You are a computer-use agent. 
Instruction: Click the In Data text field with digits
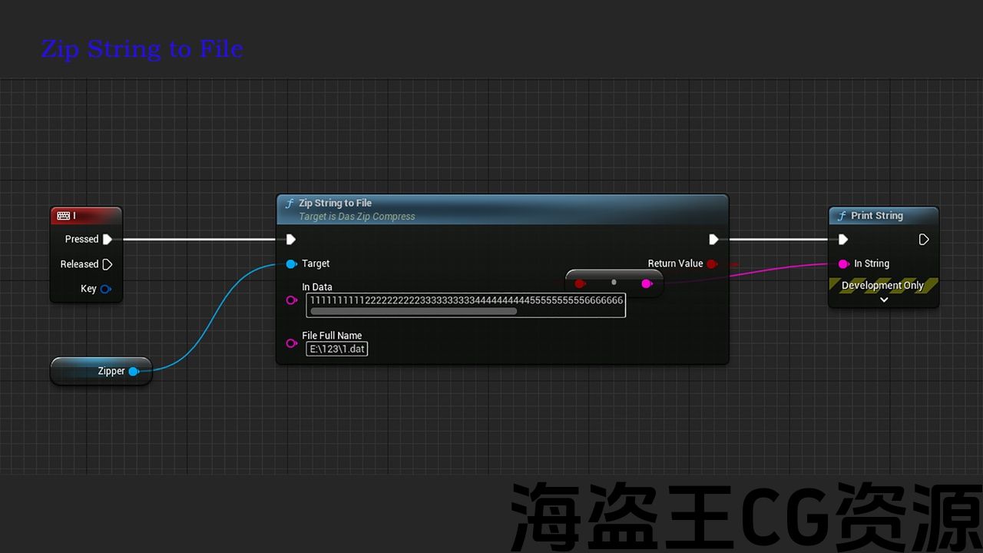tap(465, 300)
